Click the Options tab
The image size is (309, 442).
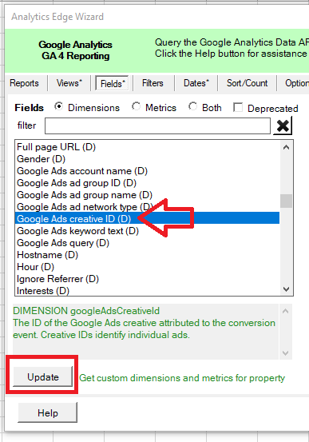(297, 83)
